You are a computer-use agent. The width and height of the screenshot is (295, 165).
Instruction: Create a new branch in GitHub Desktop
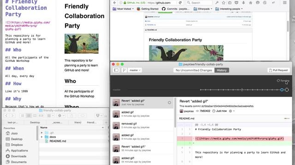124,70
